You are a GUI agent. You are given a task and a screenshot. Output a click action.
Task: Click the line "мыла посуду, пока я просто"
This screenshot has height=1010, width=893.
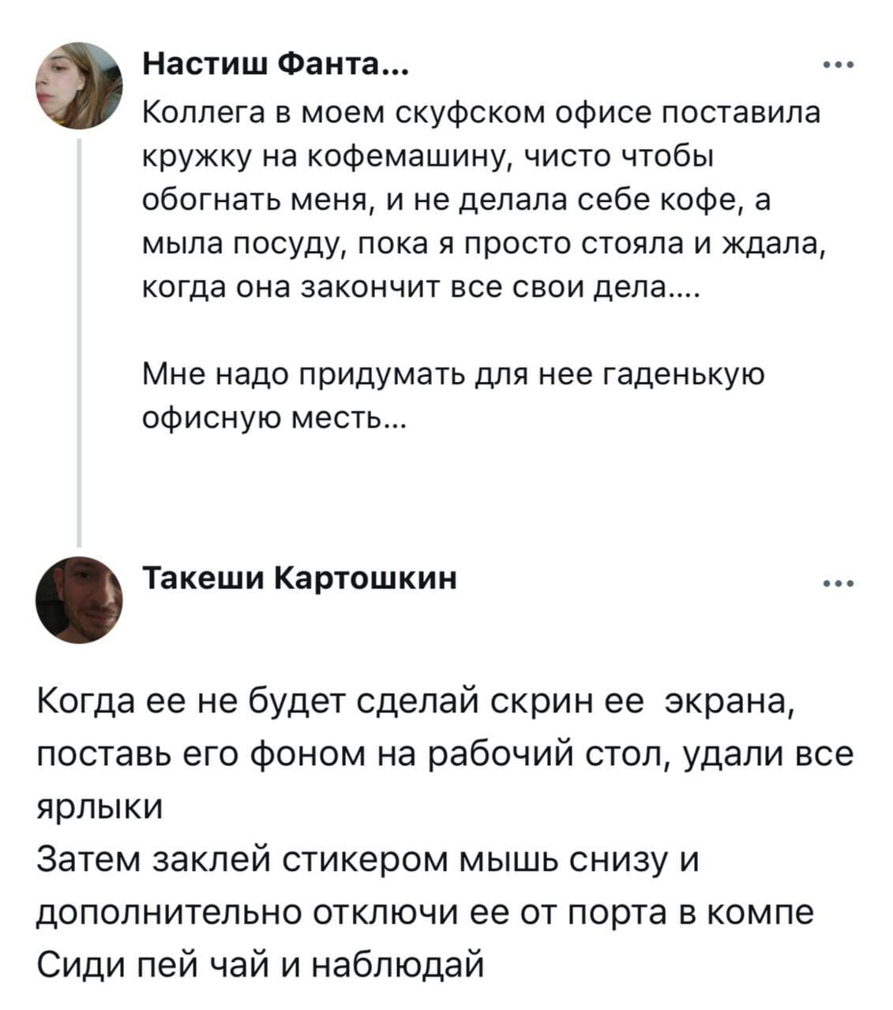[482, 246]
